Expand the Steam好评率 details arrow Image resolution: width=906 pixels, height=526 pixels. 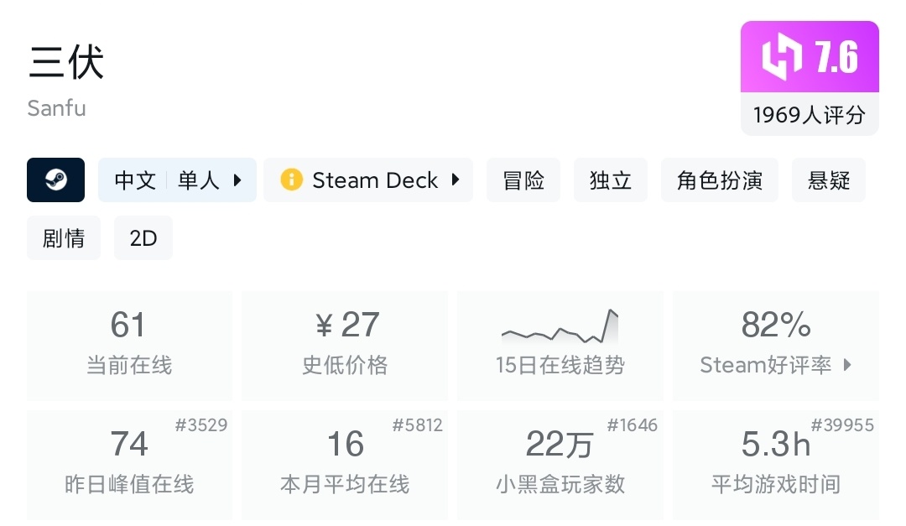(847, 365)
